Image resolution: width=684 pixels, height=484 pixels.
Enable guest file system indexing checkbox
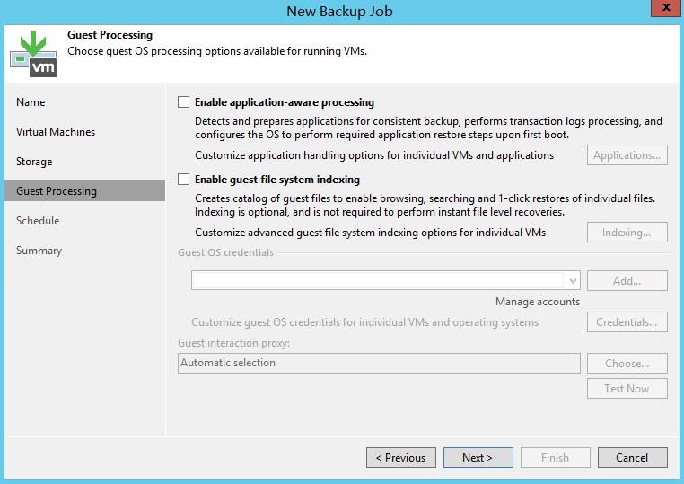[x=184, y=180]
